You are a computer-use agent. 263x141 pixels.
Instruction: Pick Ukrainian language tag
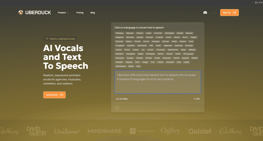[x=170, y=62]
